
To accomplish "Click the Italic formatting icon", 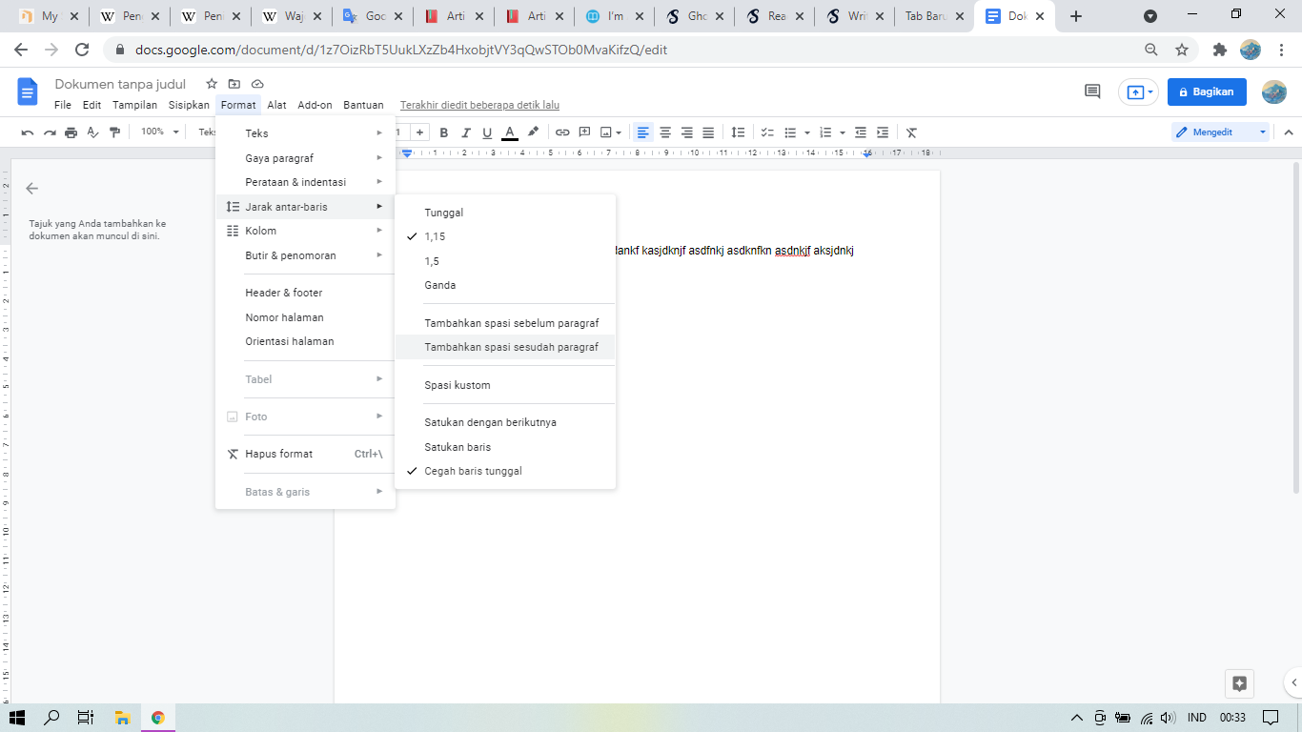I will [466, 132].
